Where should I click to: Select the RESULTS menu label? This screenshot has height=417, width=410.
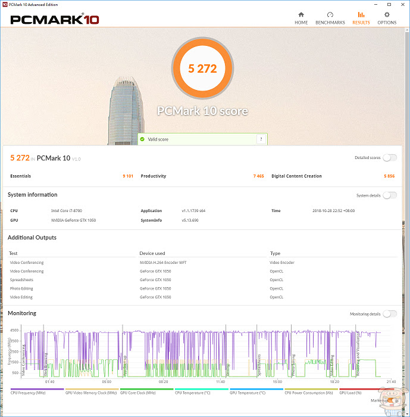tap(361, 23)
